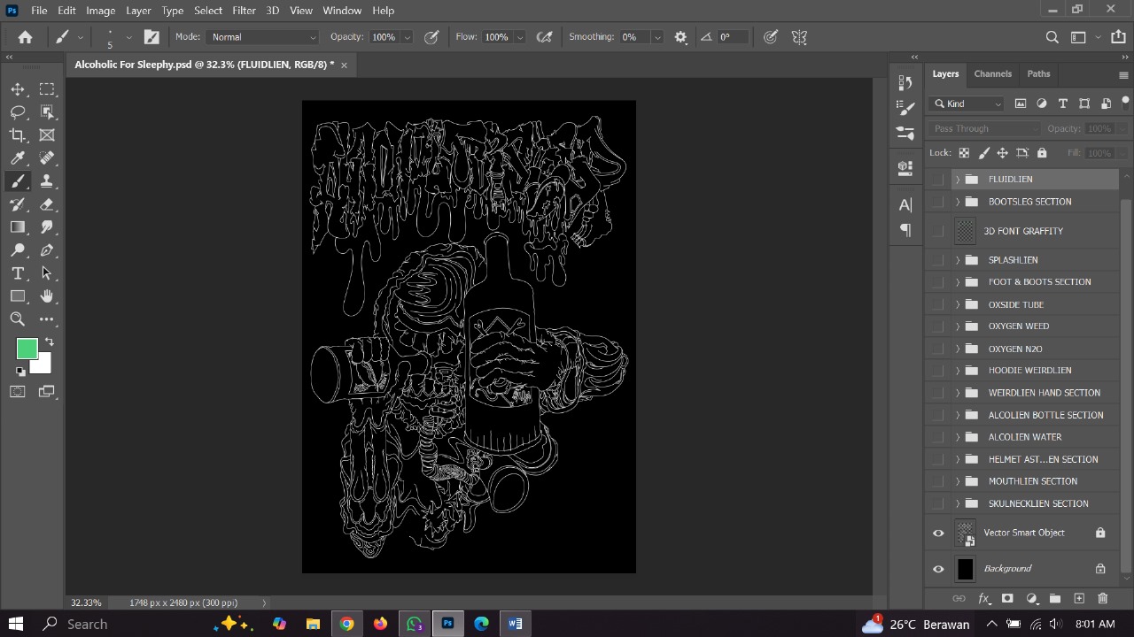
Task: Expand the BOOTSLEG SECTION layer group
Action: [x=958, y=202]
